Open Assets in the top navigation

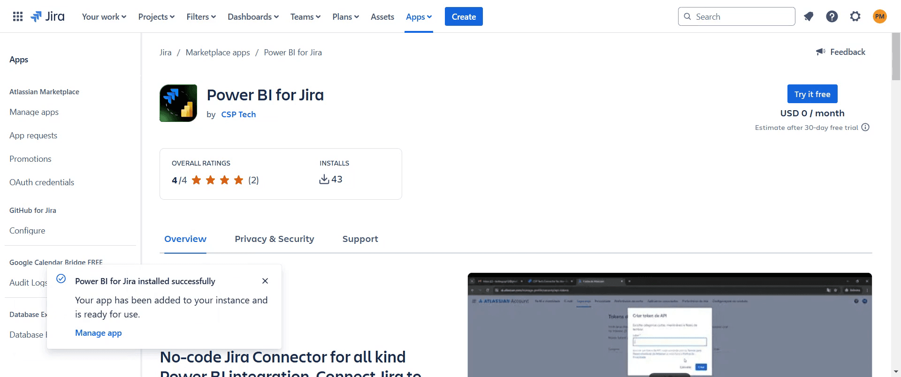pos(382,16)
